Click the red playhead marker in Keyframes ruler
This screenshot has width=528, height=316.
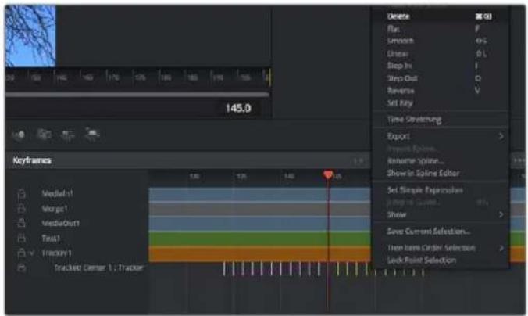pyautogui.click(x=327, y=174)
